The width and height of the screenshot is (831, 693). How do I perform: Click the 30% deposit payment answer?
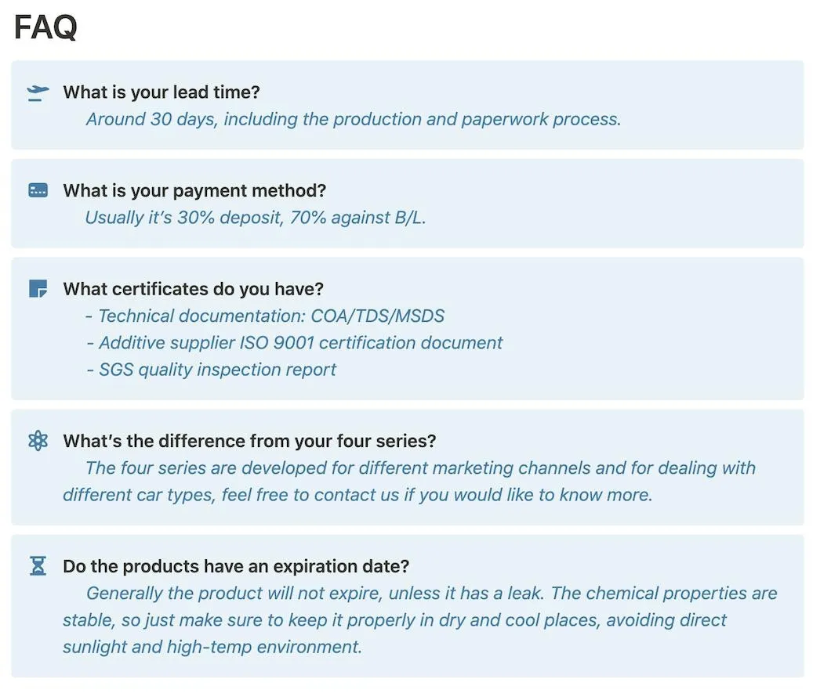coord(255,217)
